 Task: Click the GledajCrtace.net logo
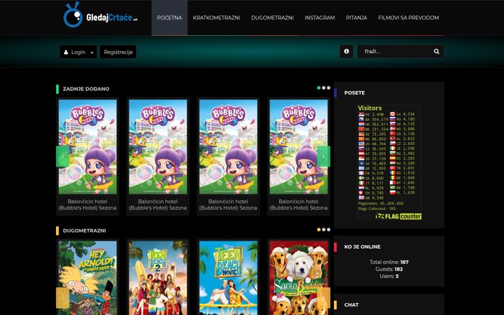point(101,15)
